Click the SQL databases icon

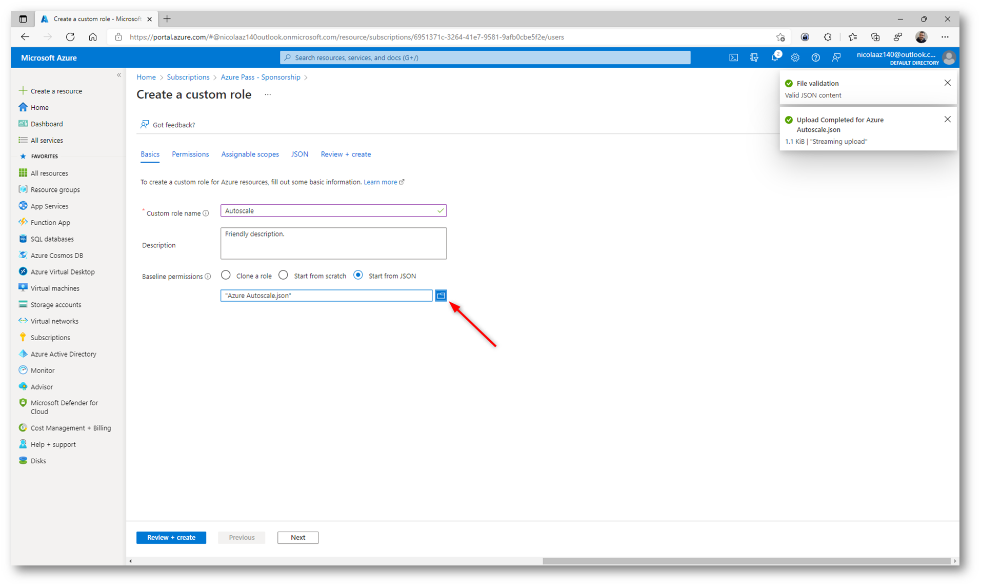click(x=23, y=239)
